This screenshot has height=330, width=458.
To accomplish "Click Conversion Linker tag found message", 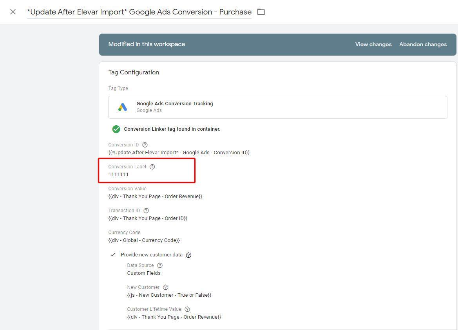I will (172, 129).
